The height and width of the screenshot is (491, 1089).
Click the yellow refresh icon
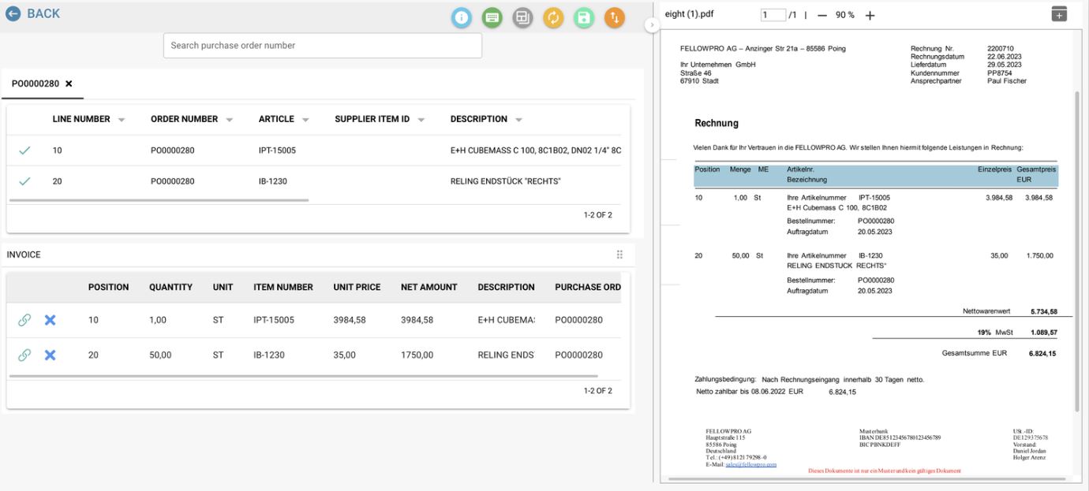coord(553,17)
